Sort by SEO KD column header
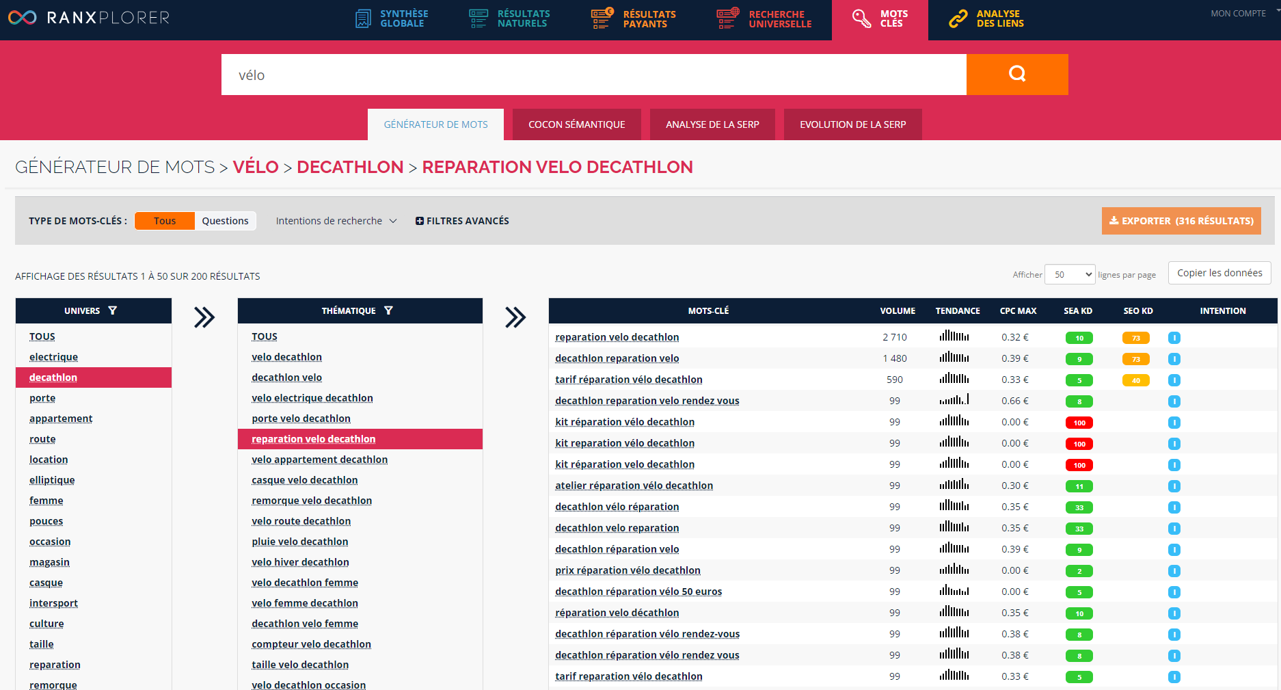Screen dimensions: 1281x690 coord(1138,310)
